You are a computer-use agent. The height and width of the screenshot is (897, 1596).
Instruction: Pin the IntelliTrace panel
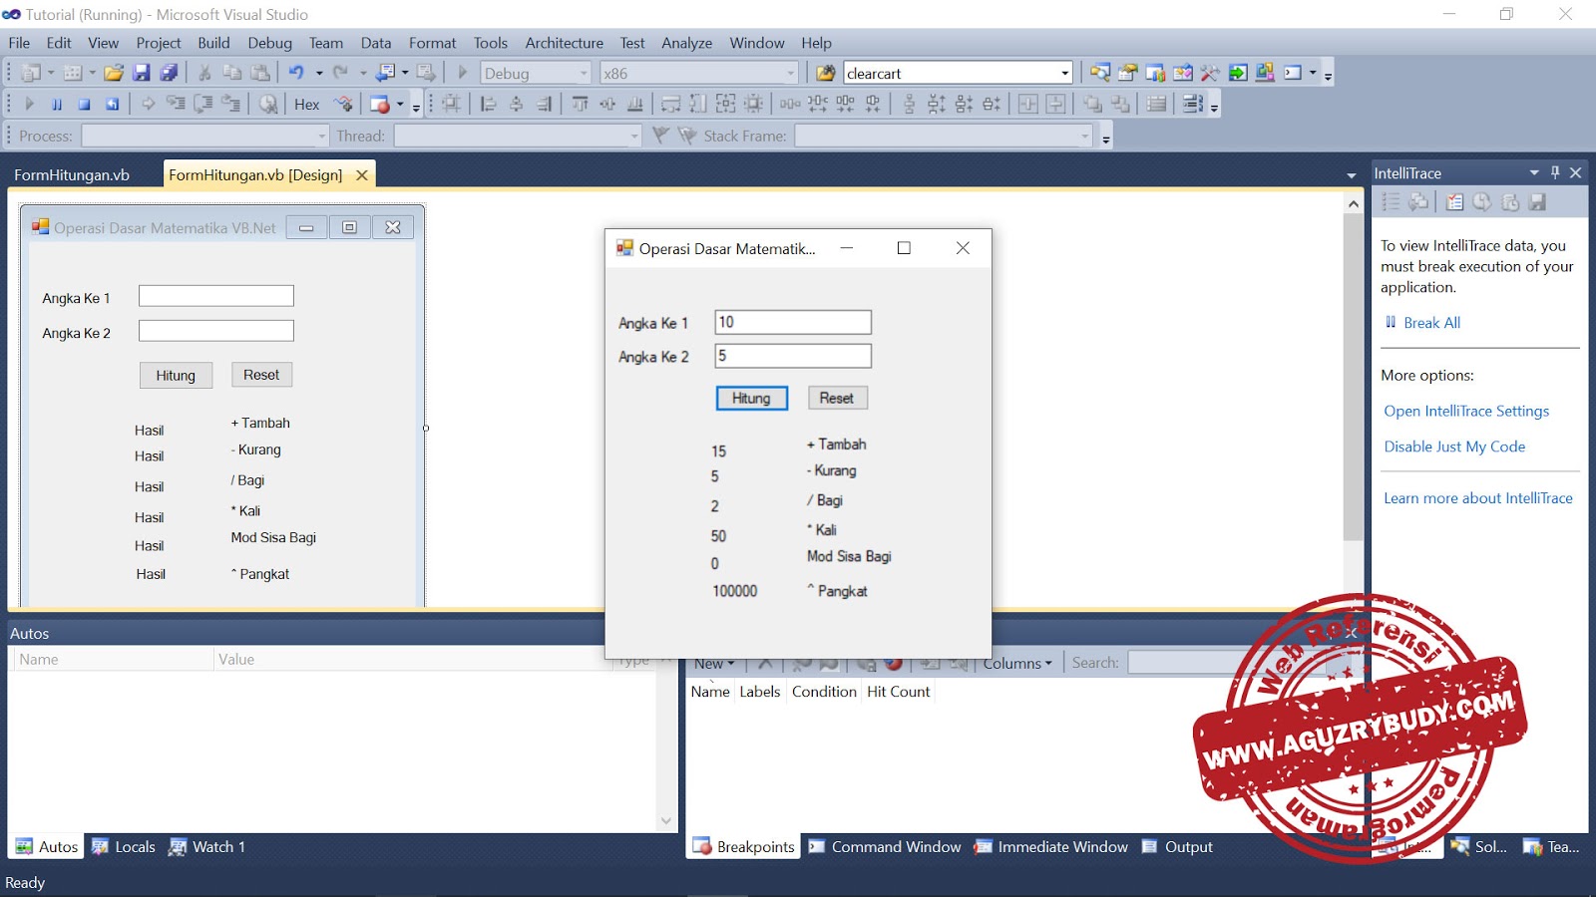click(1555, 172)
